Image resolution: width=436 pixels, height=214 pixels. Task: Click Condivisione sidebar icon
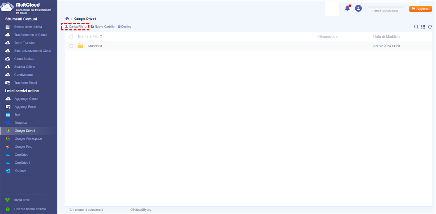coord(8,75)
